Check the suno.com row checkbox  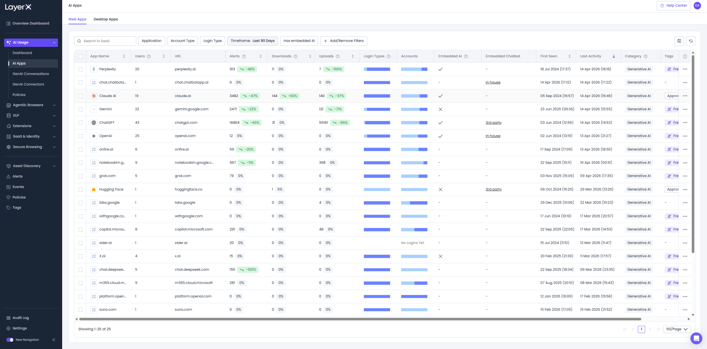81,309
